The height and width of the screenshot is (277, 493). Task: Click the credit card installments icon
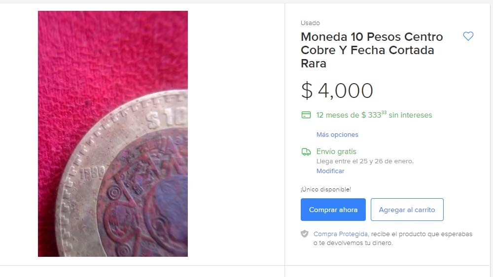[x=306, y=115]
